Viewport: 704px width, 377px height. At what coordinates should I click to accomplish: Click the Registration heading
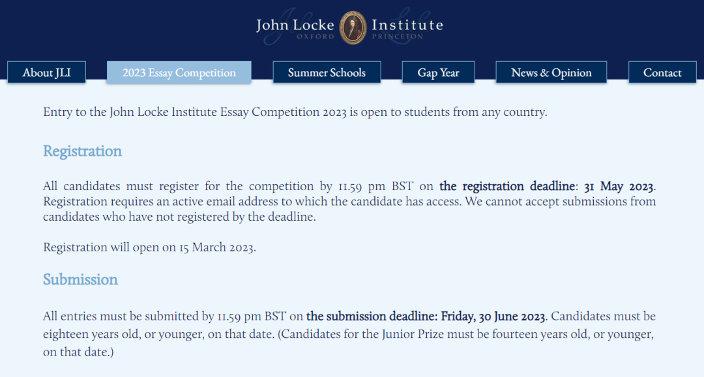(x=82, y=151)
